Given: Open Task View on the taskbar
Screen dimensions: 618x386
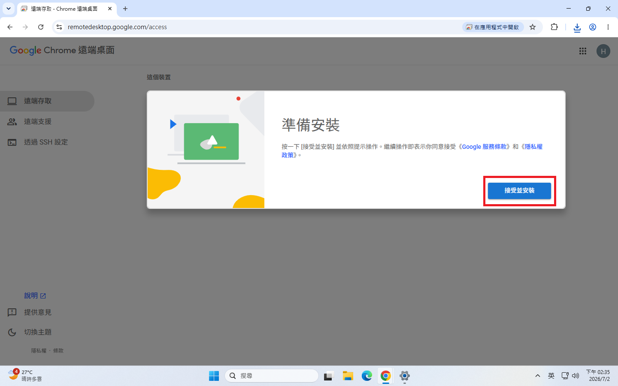Looking at the screenshot, I should (329, 376).
